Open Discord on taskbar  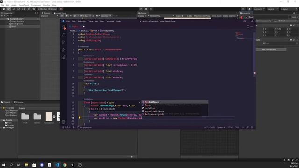(42, 165)
